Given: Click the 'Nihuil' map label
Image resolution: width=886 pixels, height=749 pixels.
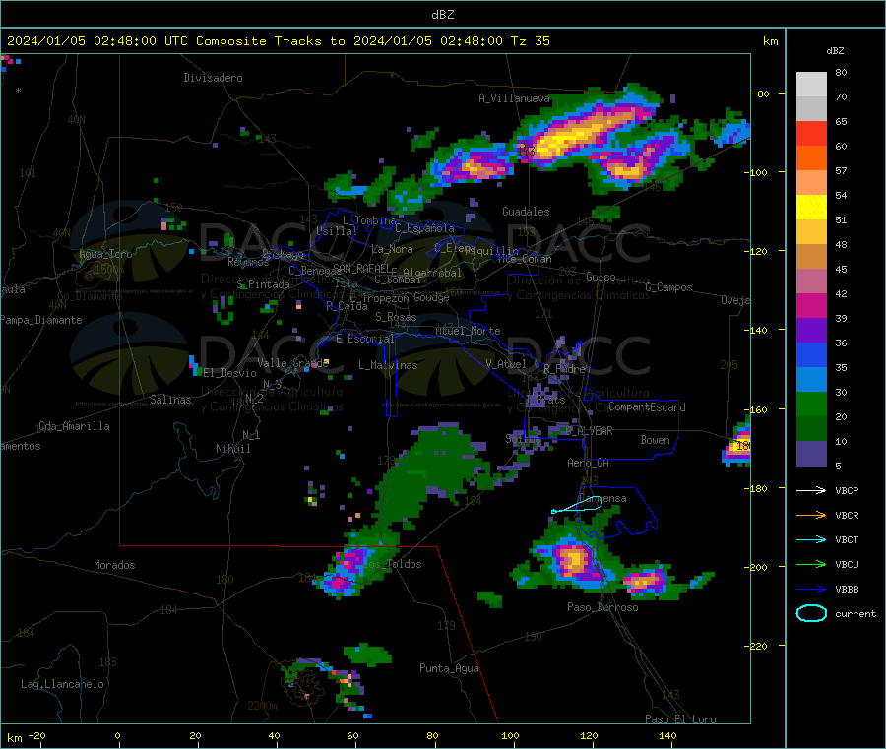Looking at the screenshot, I should point(232,449).
